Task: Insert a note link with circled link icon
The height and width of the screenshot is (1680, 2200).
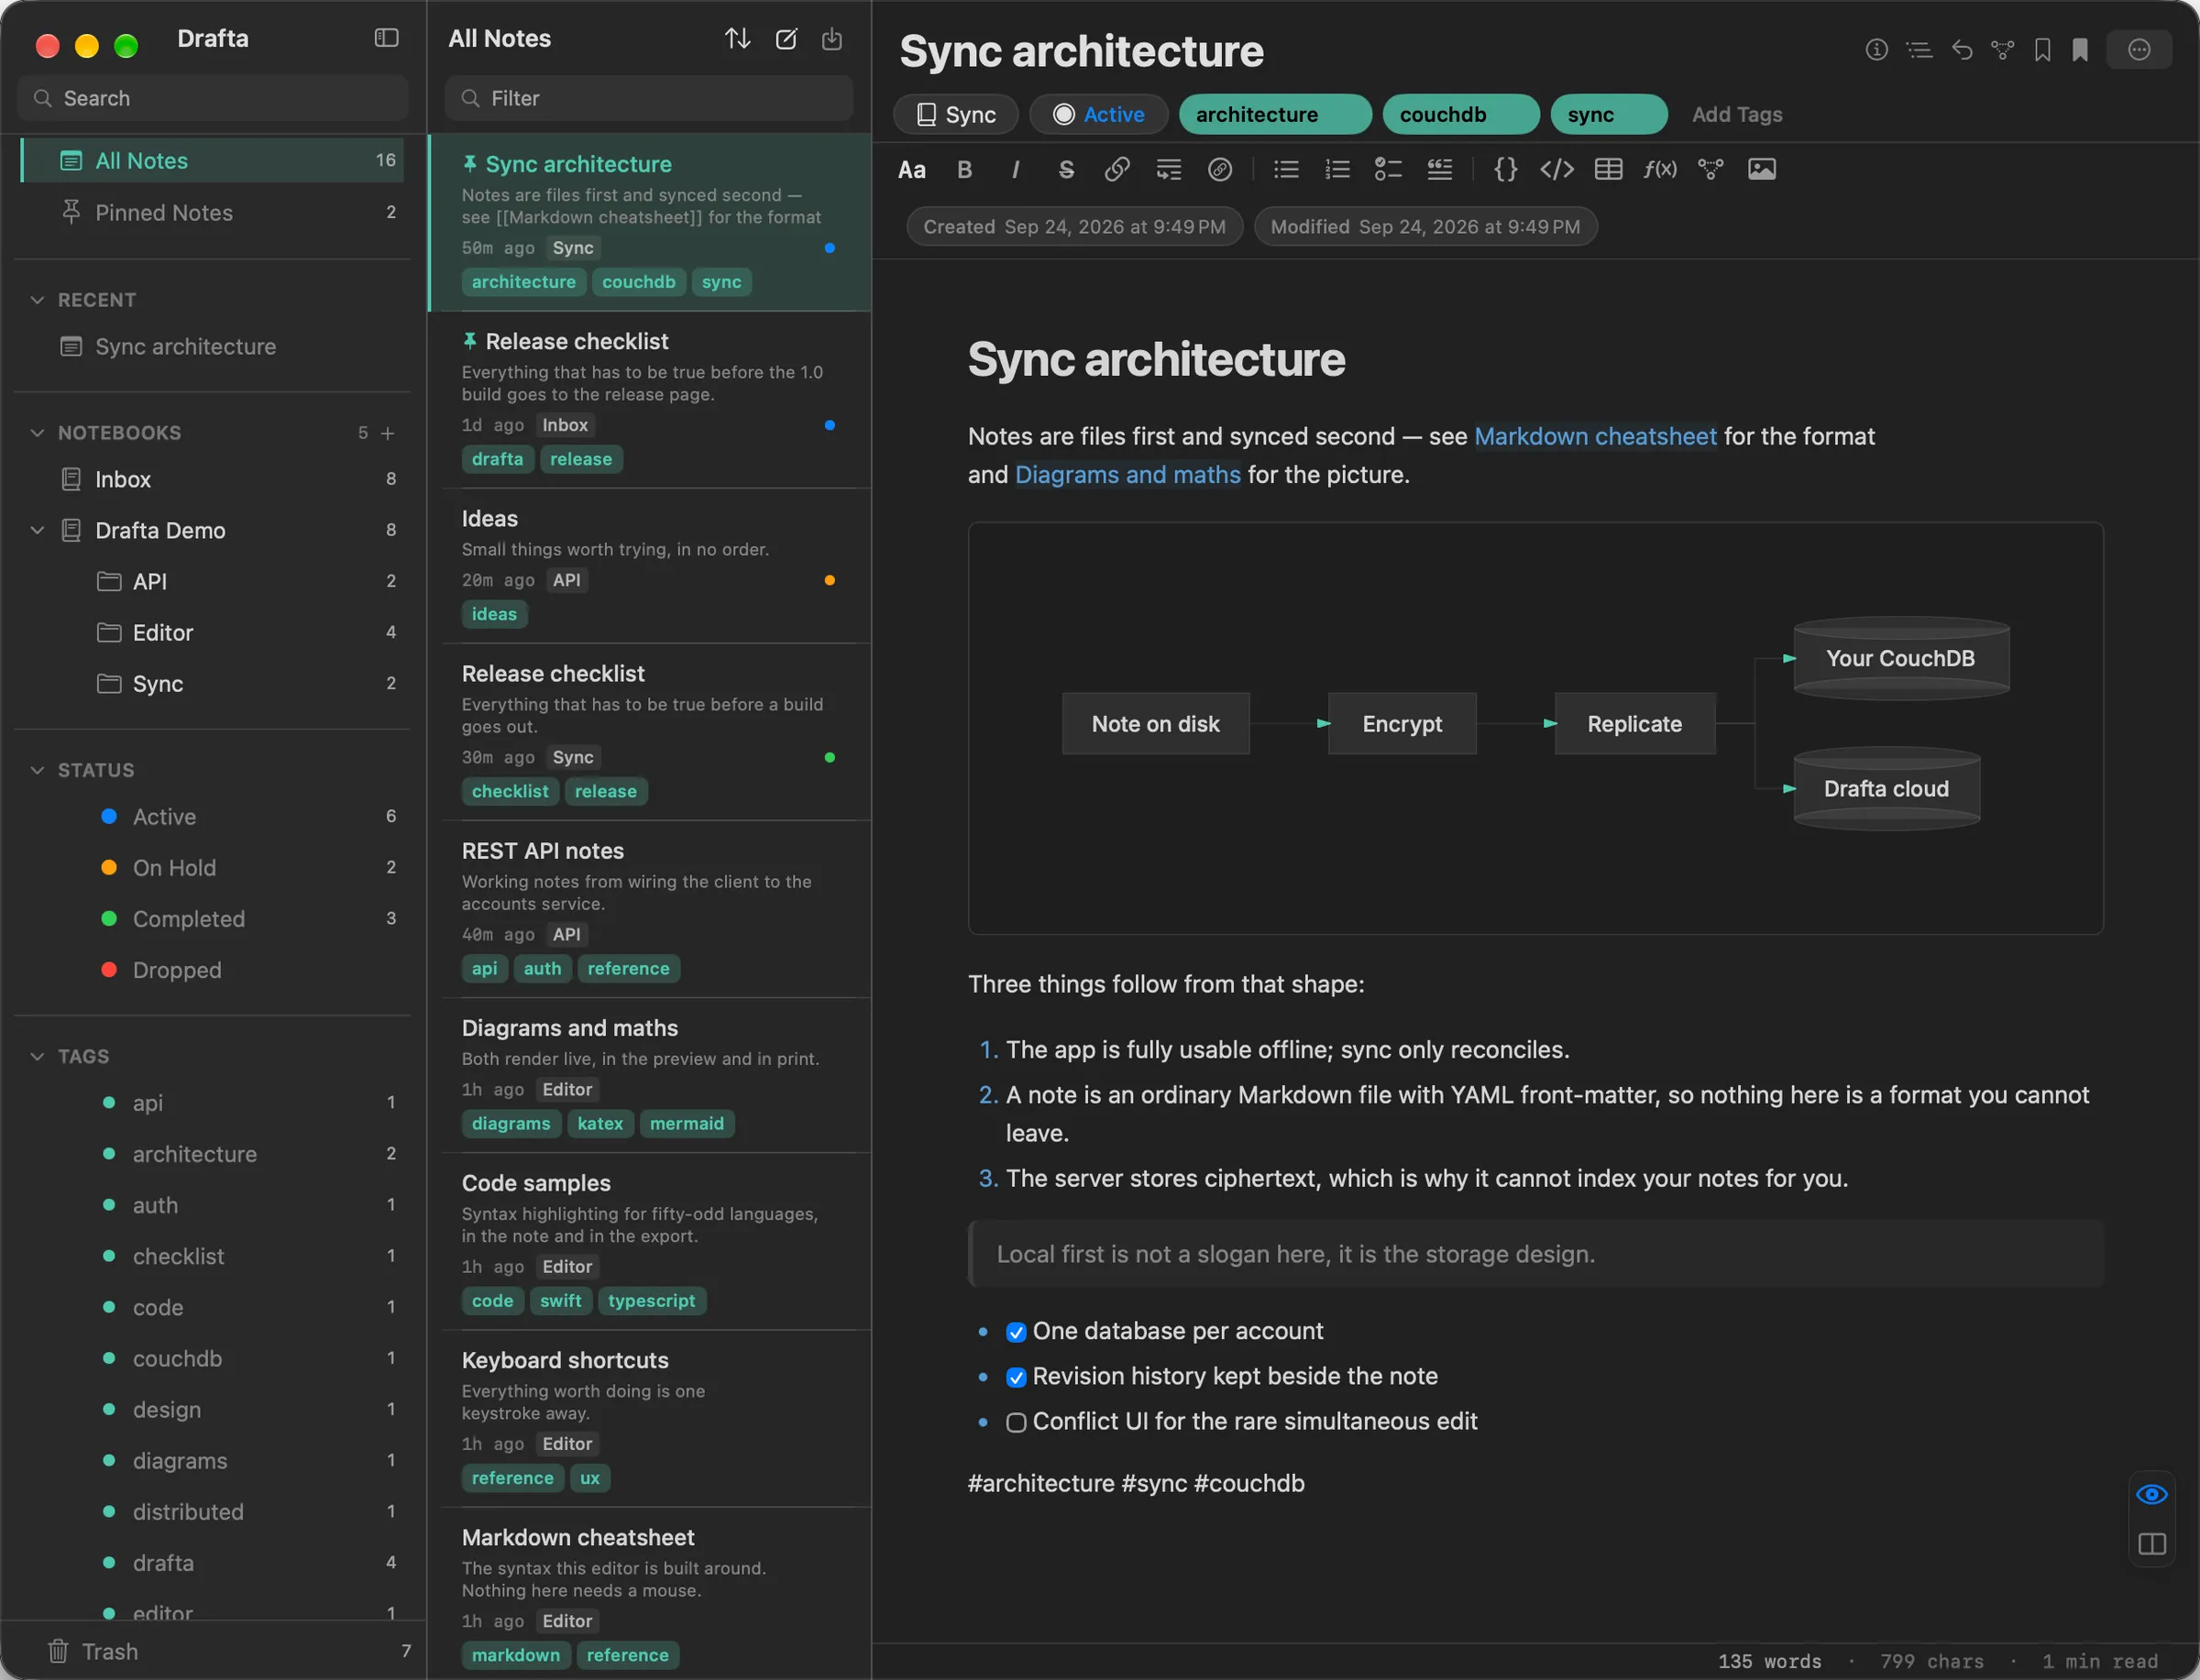Action: click(x=1219, y=170)
